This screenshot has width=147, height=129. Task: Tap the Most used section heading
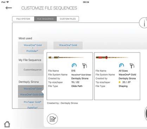[x=25, y=38]
